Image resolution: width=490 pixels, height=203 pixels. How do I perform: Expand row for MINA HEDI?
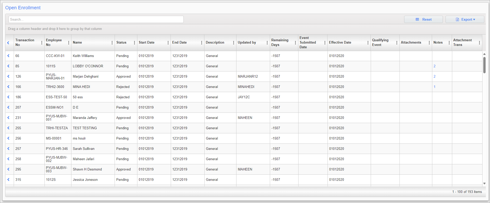coord(8,87)
